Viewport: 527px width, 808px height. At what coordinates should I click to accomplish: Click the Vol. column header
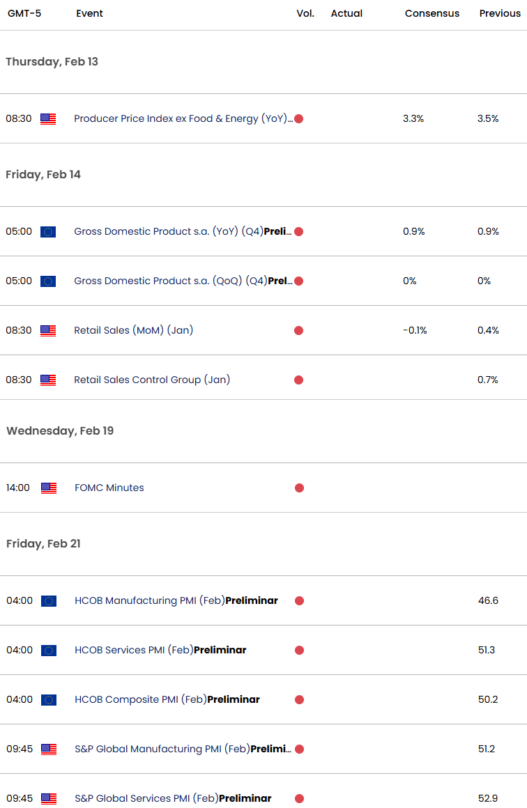point(305,14)
